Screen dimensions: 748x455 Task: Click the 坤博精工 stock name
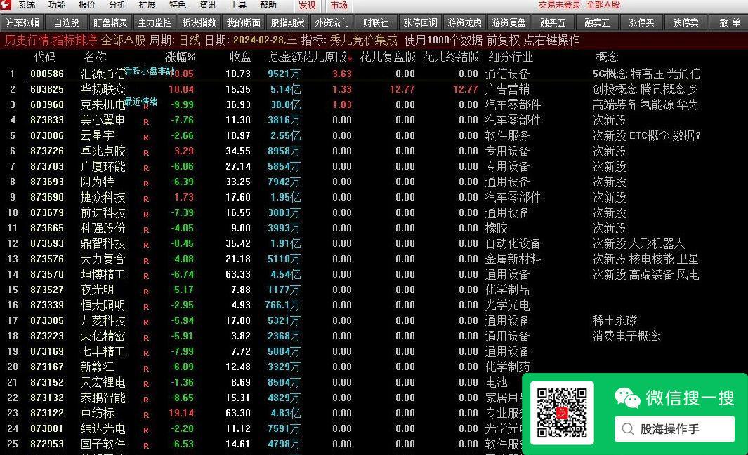tap(103, 275)
